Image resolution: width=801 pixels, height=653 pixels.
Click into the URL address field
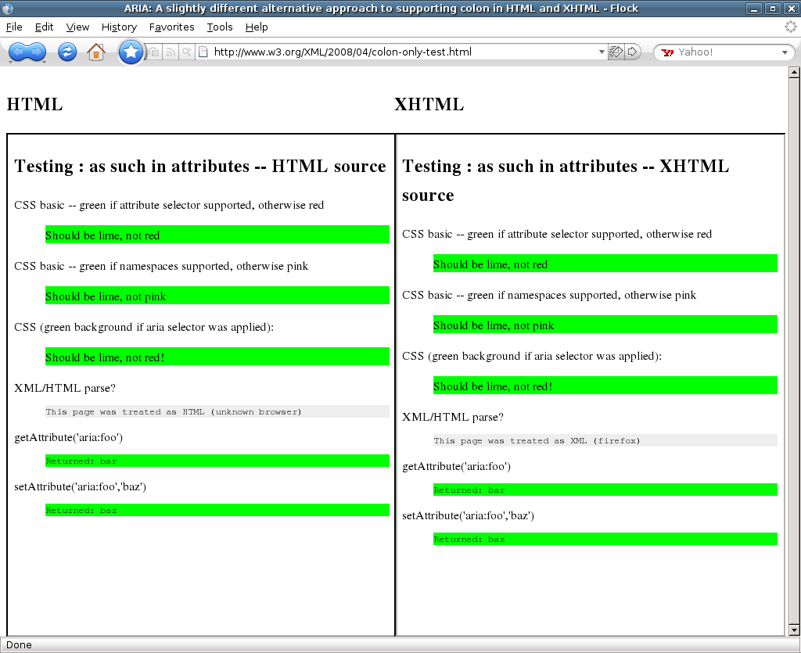coord(404,52)
